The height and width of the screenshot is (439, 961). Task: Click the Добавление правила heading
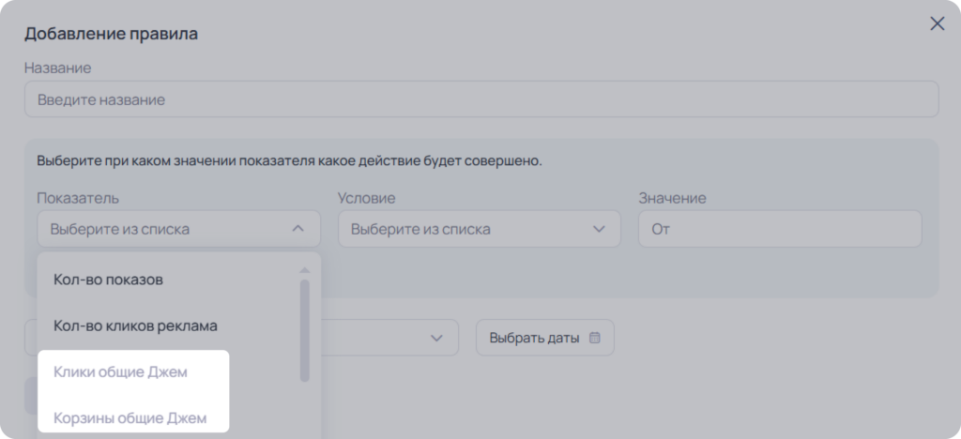click(x=111, y=34)
